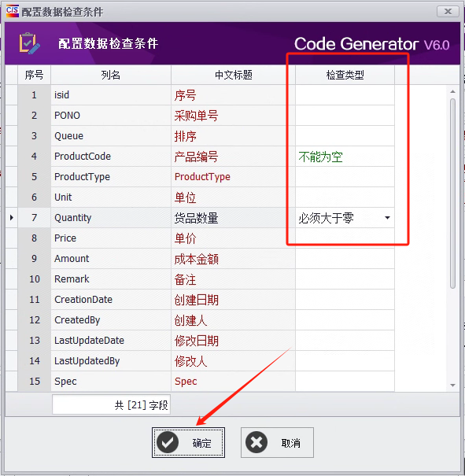Select the Queue column name cell
The image size is (465, 476).
coord(111,136)
